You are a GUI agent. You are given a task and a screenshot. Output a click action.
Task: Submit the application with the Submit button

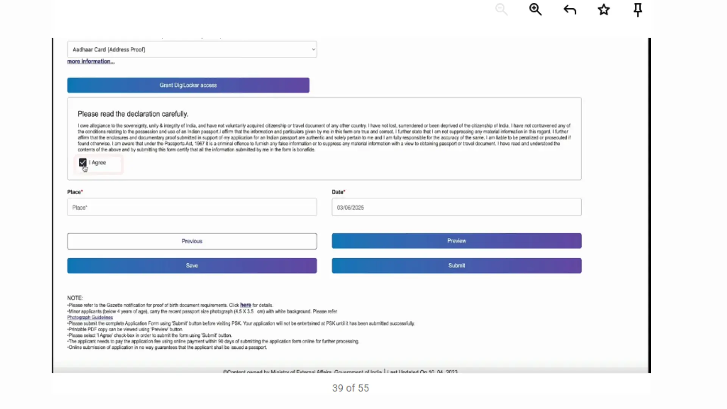457,265
